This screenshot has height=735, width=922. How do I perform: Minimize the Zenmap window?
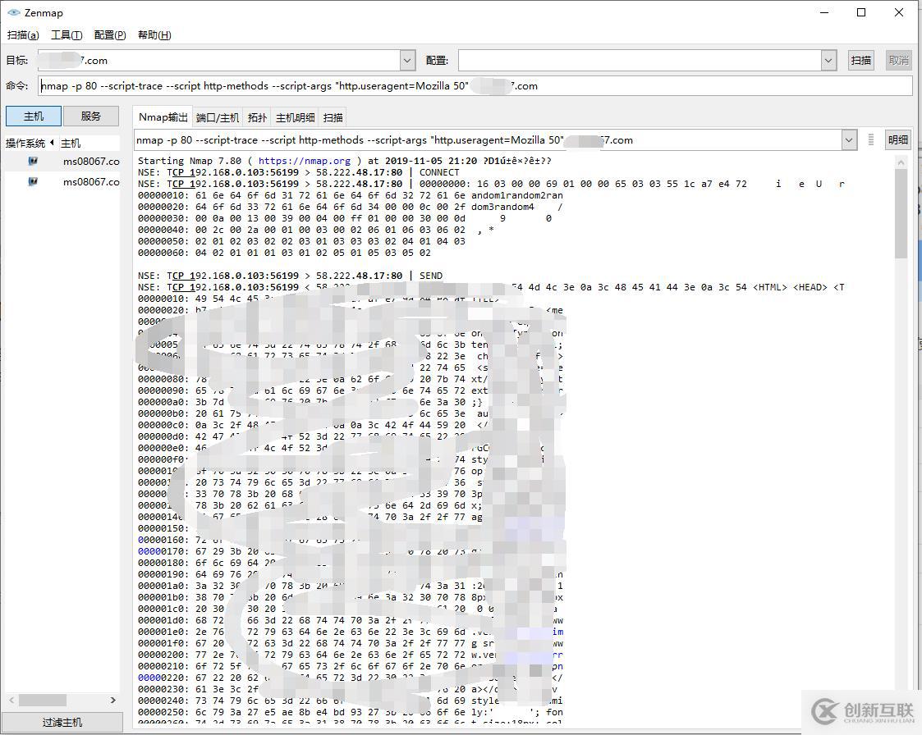(x=824, y=12)
